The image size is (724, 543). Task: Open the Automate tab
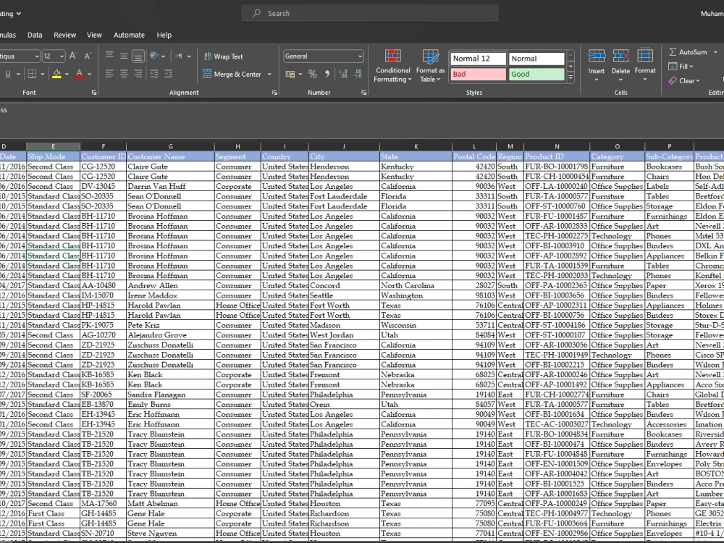[x=129, y=35]
